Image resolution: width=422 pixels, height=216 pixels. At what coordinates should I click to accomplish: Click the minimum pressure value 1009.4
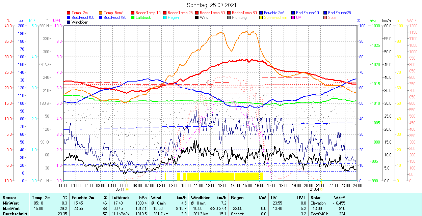click(x=140, y=203)
